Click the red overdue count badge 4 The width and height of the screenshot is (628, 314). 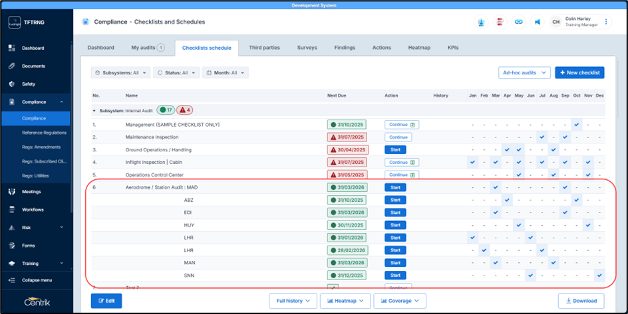click(x=185, y=110)
